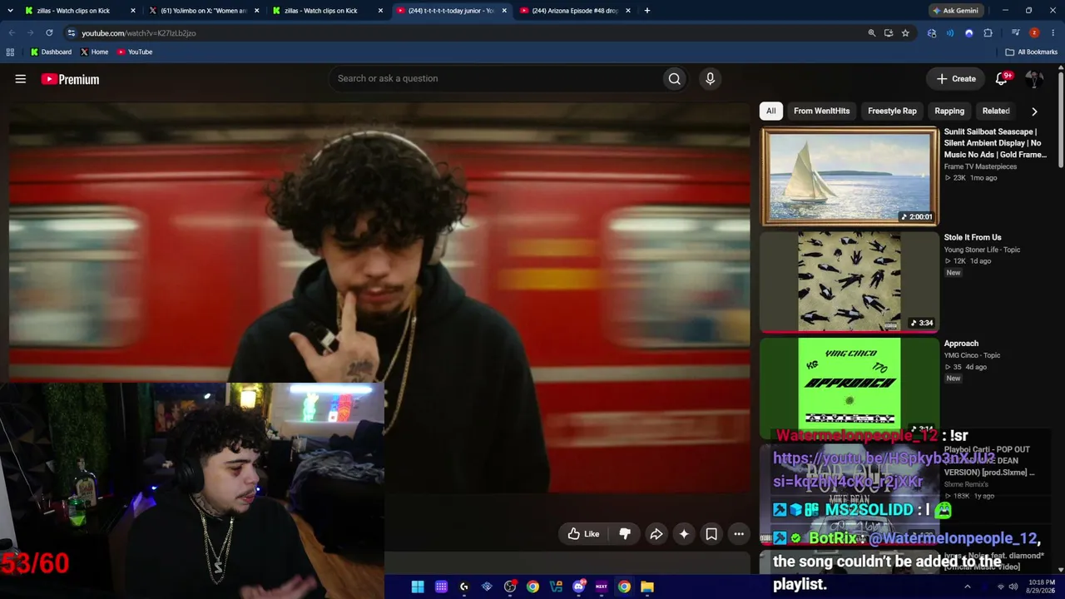
Task: Visit the Frame TV Masterpieces channel
Action: click(x=980, y=166)
